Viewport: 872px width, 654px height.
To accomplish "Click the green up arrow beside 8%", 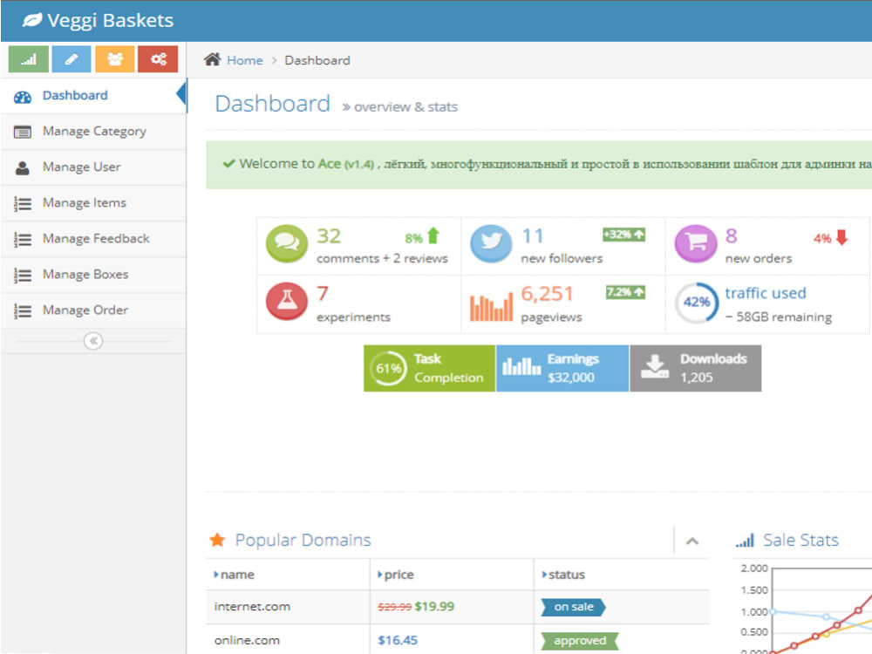I will point(433,236).
